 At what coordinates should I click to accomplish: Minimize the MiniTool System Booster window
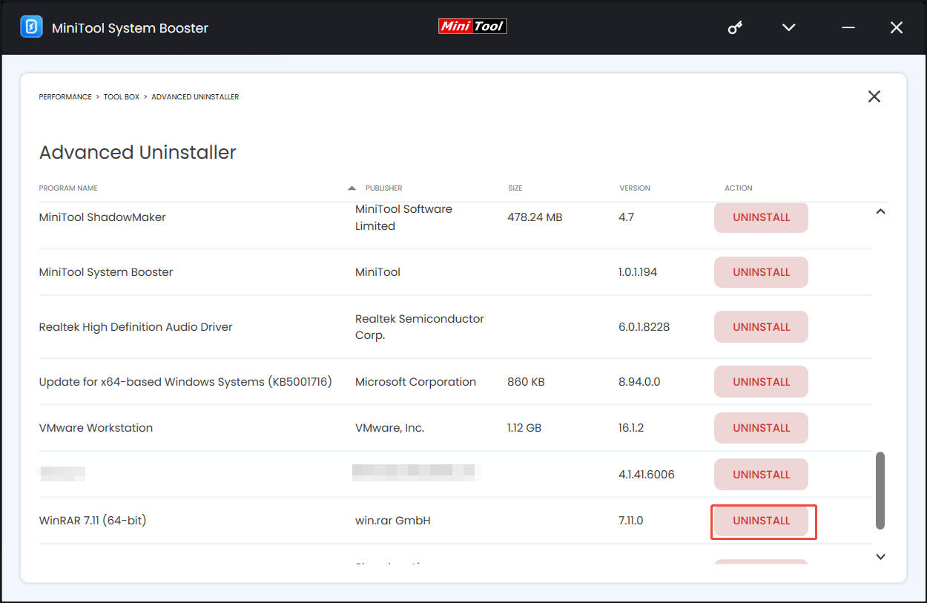(848, 27)
